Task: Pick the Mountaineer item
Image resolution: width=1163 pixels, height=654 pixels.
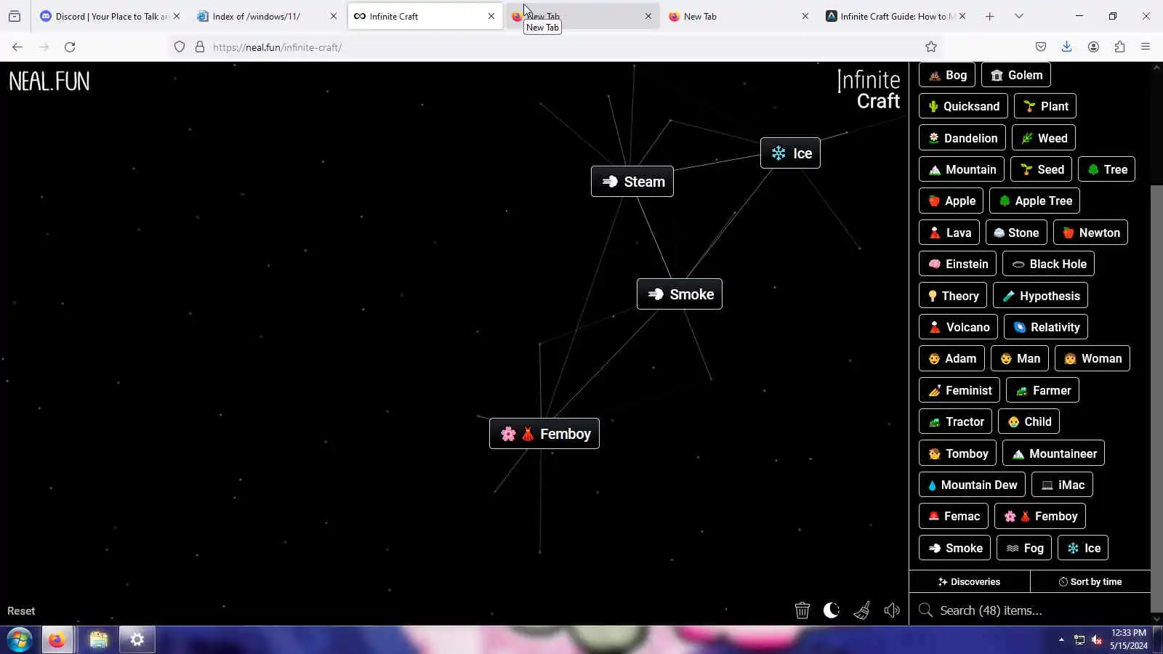Action: pyautogui.click(x=1053, y=453)
